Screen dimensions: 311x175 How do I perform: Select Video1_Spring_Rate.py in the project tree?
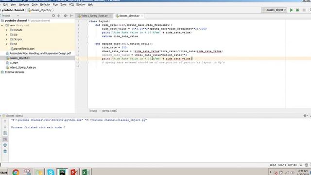pyautogui.click(x=23, y=68)
